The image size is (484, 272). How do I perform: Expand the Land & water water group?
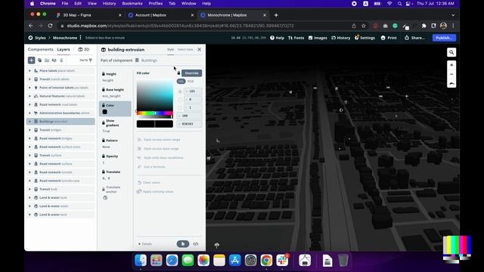point(30,206)
